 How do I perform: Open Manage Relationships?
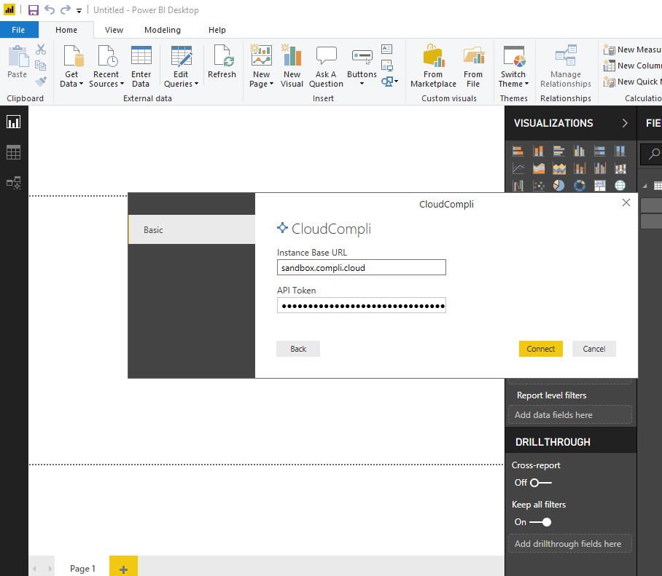point(566,66)
